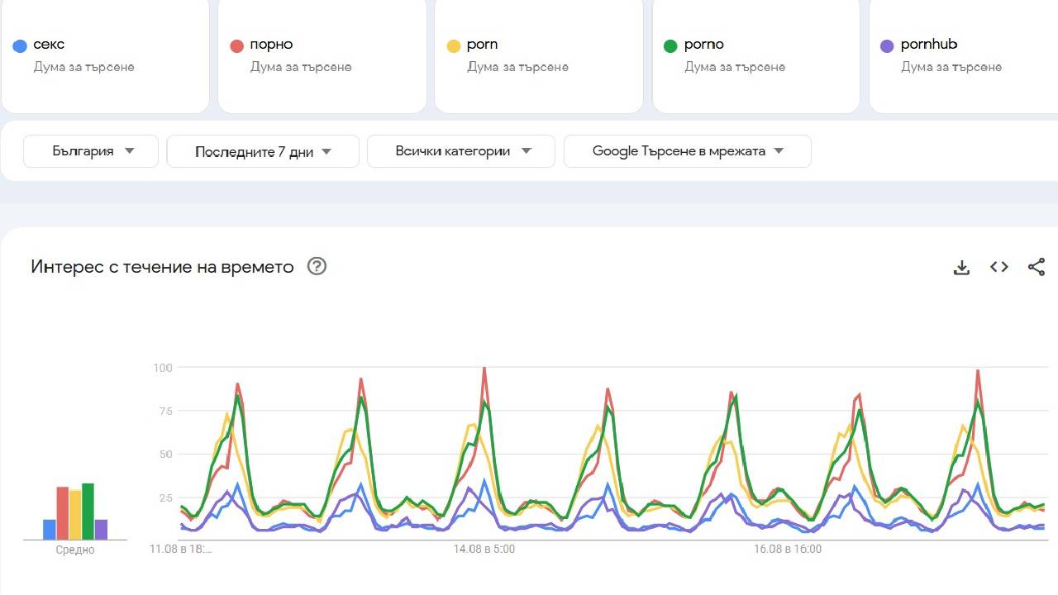Open the Google Търсене в мрежата dropdown
The height and width of the screenshot is (595, 1058).
point(687,150)
